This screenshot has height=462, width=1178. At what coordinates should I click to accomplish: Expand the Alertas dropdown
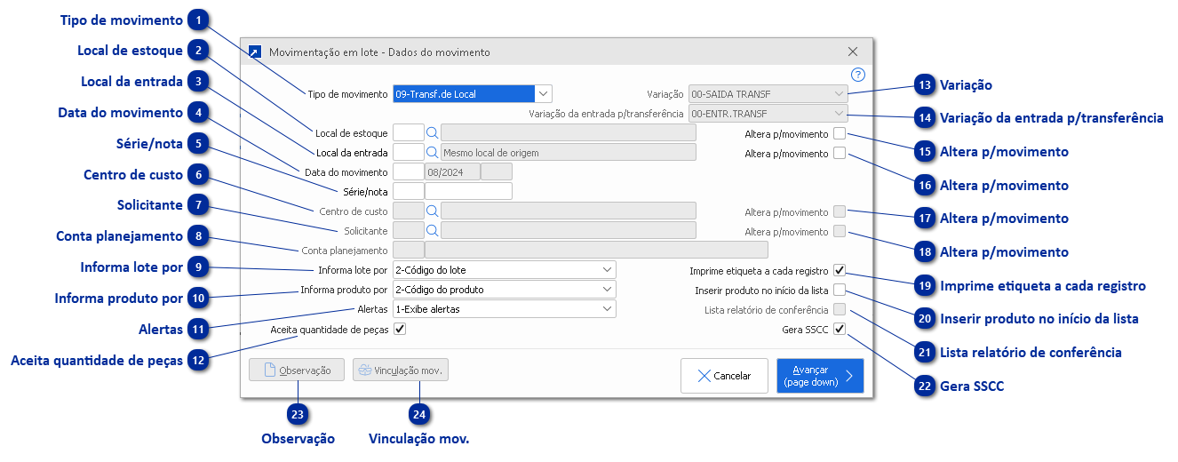pyautogui.click(x=607, y=309)
